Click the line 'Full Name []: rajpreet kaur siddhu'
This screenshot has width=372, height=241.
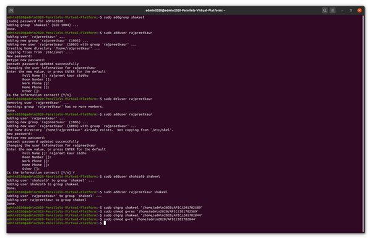pos(55,76)
